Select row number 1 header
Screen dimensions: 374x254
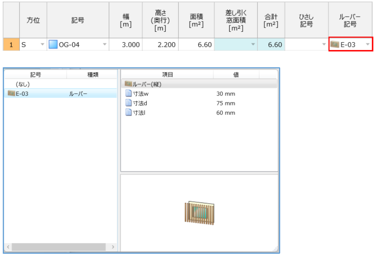[x=11, y=45]
